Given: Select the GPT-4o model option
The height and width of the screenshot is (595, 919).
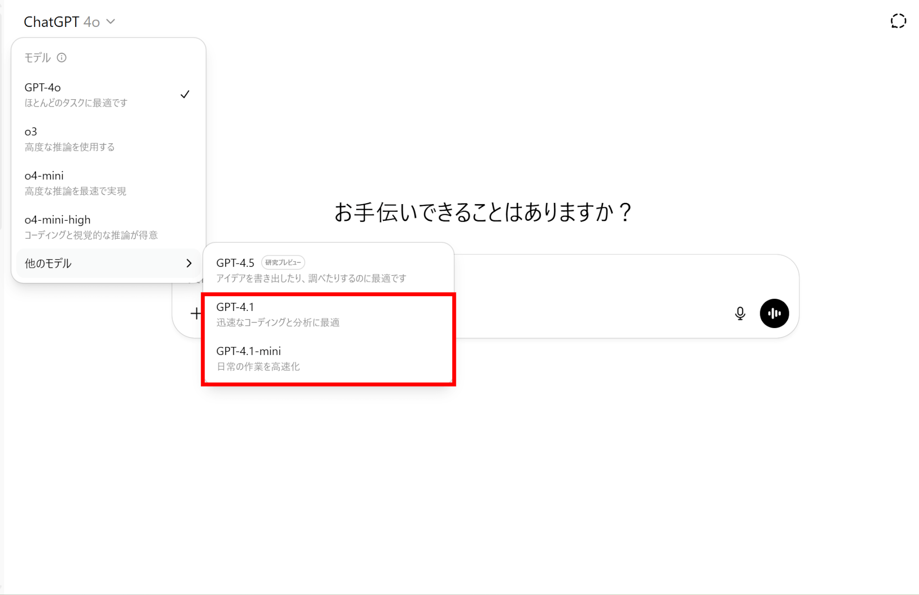Looking at the screenshot, I should pos(90,94).
